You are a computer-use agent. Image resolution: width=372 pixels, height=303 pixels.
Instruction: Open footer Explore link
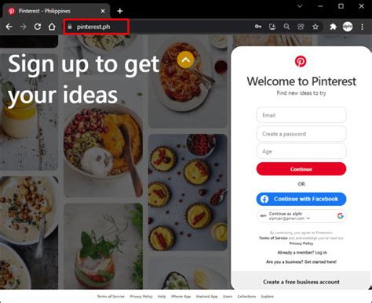[x=267, y=297]
